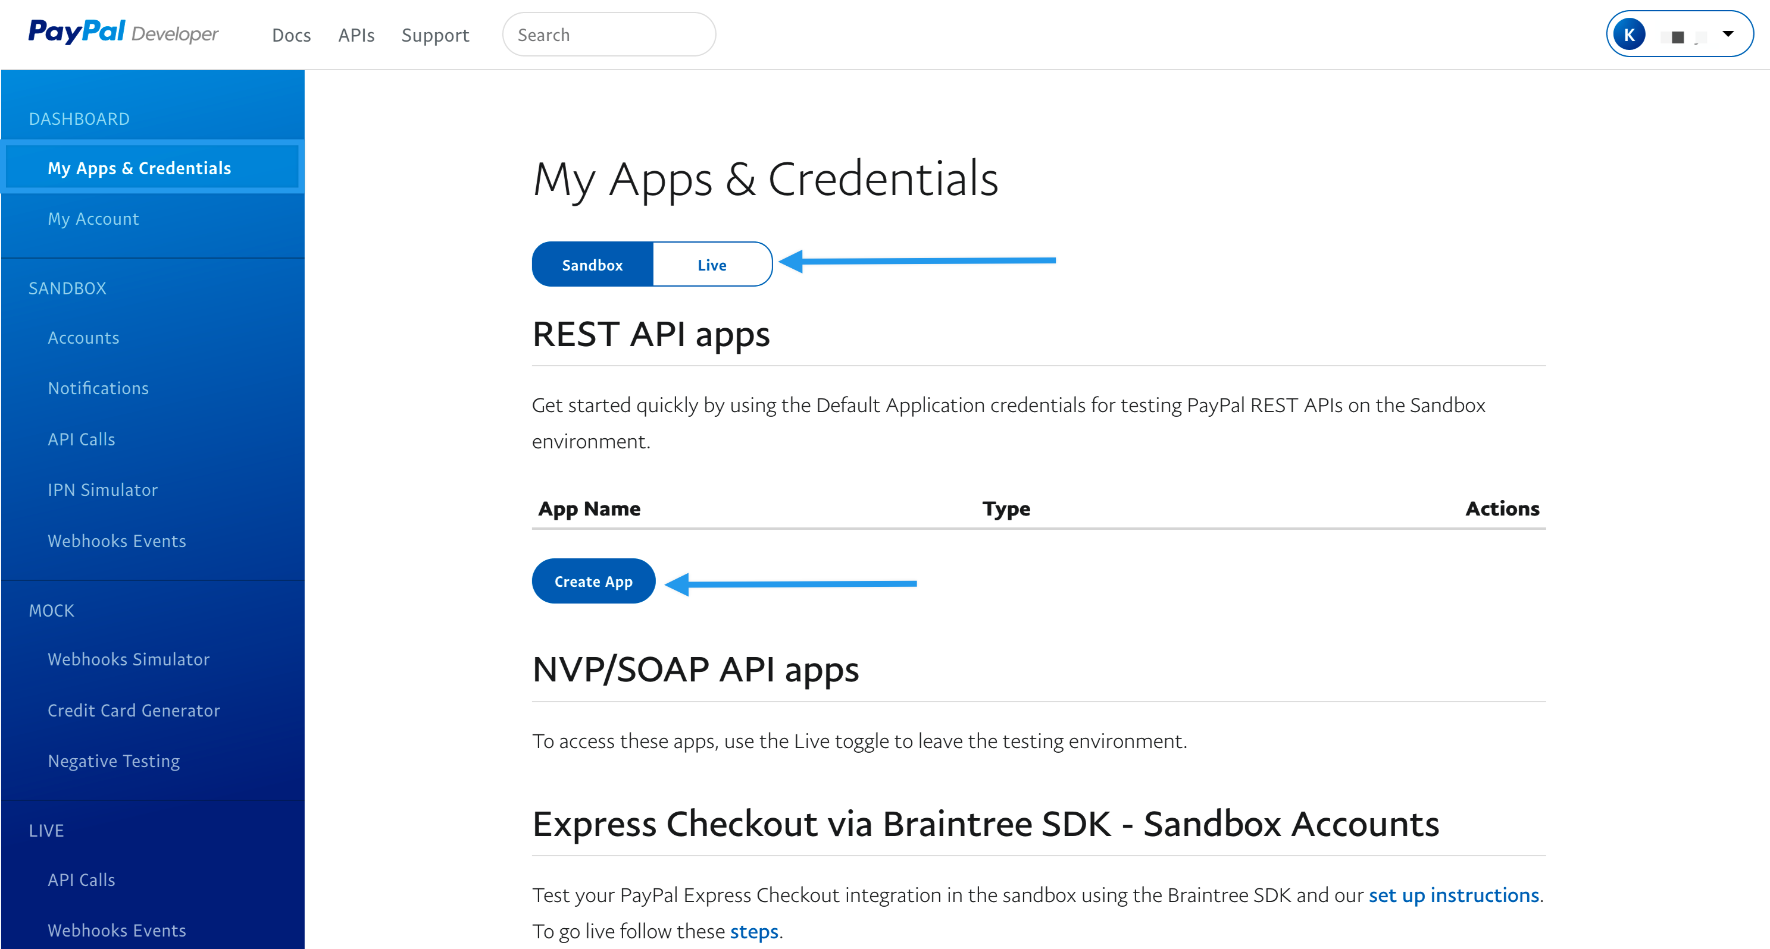Open IPN Simulator in sidebar
This screenshot has height=949, width=1770.
[102, 489]
